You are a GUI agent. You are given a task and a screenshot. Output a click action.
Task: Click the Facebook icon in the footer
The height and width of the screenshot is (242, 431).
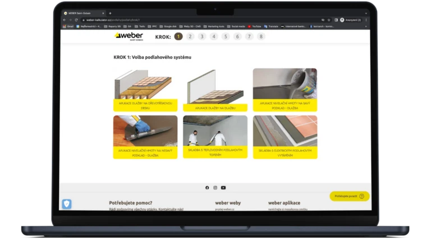(x=207, y=188)
